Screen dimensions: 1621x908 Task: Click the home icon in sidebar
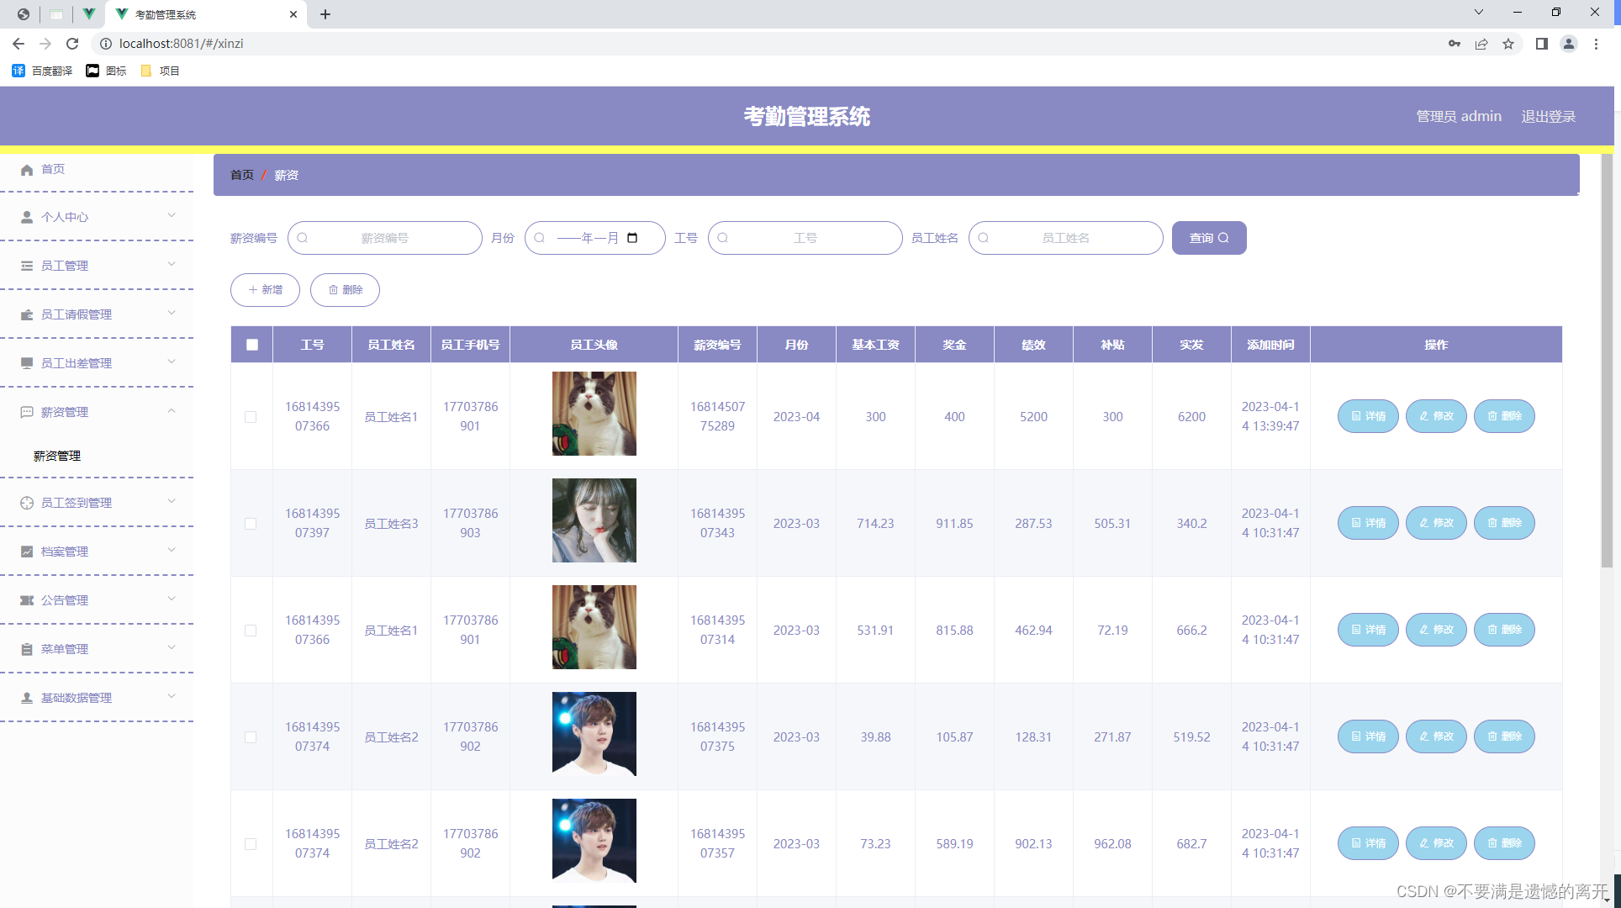pyautogui.click(x=27, y=170)
